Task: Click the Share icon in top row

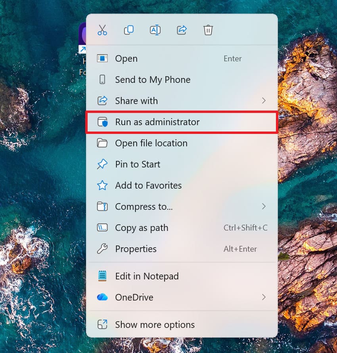Action: click(x=182, y=30)
